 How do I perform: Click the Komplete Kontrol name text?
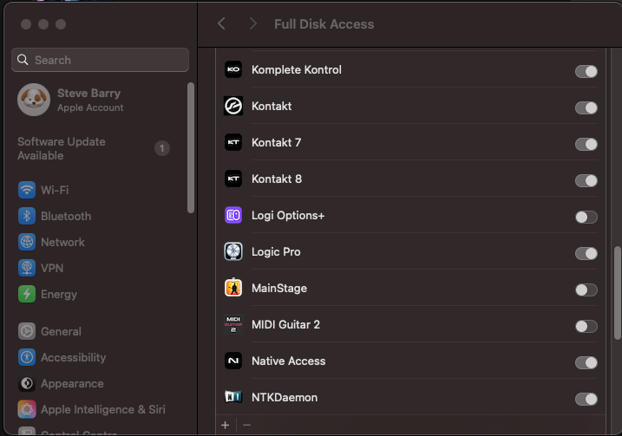tap(297, 69)
